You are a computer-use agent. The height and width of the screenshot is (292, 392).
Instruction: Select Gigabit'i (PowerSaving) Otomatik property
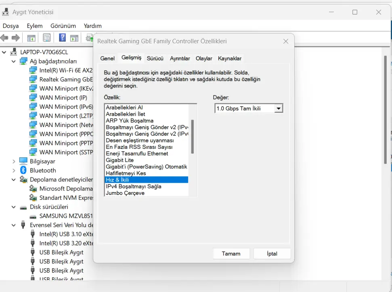146,167
